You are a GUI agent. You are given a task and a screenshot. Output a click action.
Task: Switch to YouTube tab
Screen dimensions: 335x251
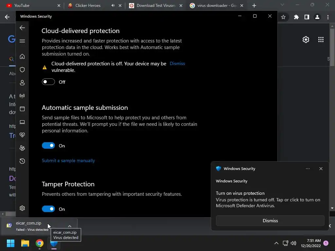coord(33,6)
